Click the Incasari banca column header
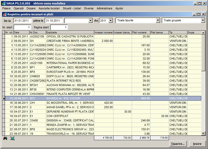The height and width of the screenshot is (149, 208). click(x=122, y=33)
